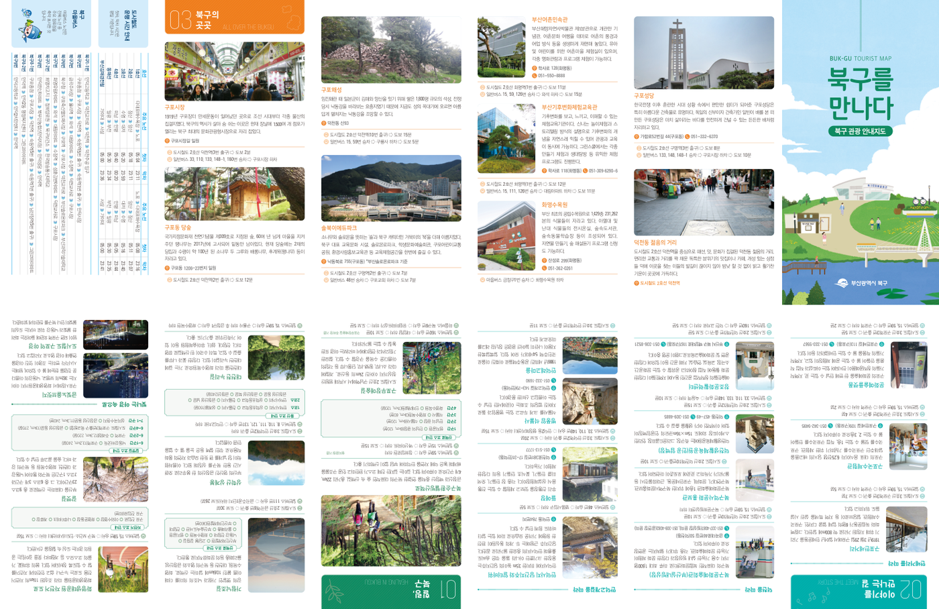Click the leaf icon in the green 01 banner

(x=335, y=592)
